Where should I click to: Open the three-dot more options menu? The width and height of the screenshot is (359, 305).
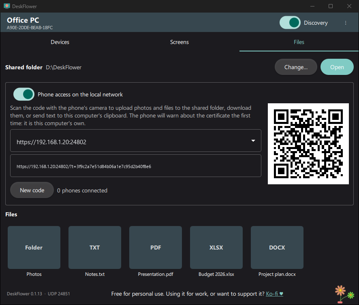pos(346,23)
